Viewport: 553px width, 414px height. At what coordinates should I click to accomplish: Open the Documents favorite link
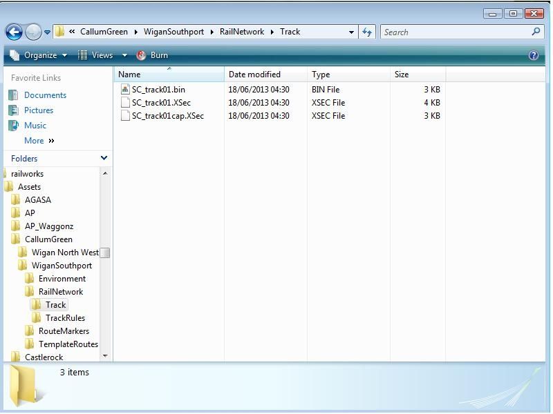click(45, 95)
